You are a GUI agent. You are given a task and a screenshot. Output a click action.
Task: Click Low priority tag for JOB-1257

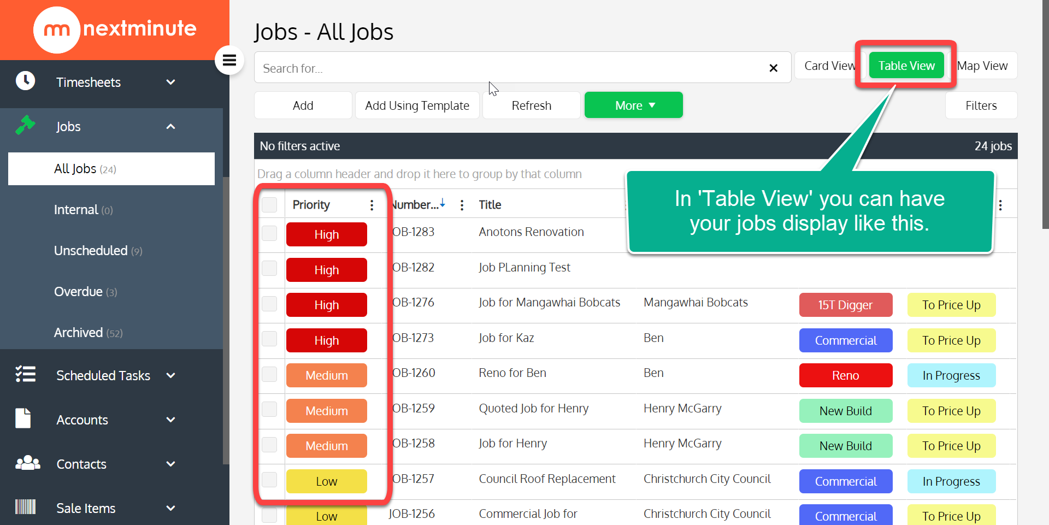(x=327, y=481)
